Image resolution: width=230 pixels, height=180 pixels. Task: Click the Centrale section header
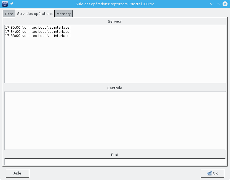tap(115, 88)
